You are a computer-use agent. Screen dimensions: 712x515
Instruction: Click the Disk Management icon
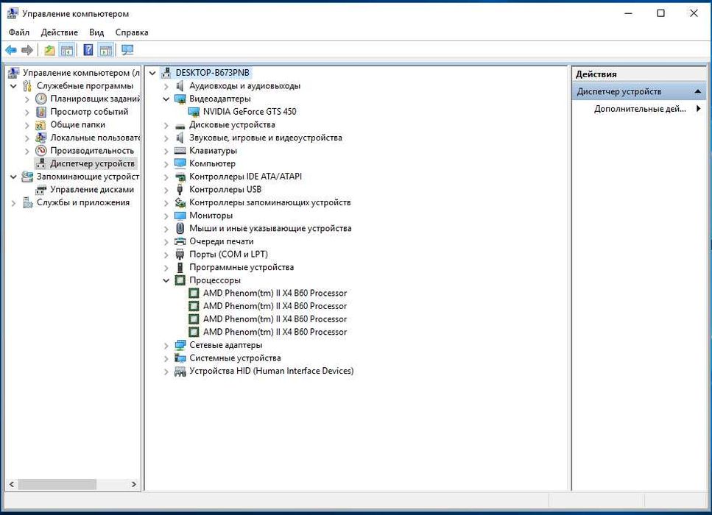[41, 190]
